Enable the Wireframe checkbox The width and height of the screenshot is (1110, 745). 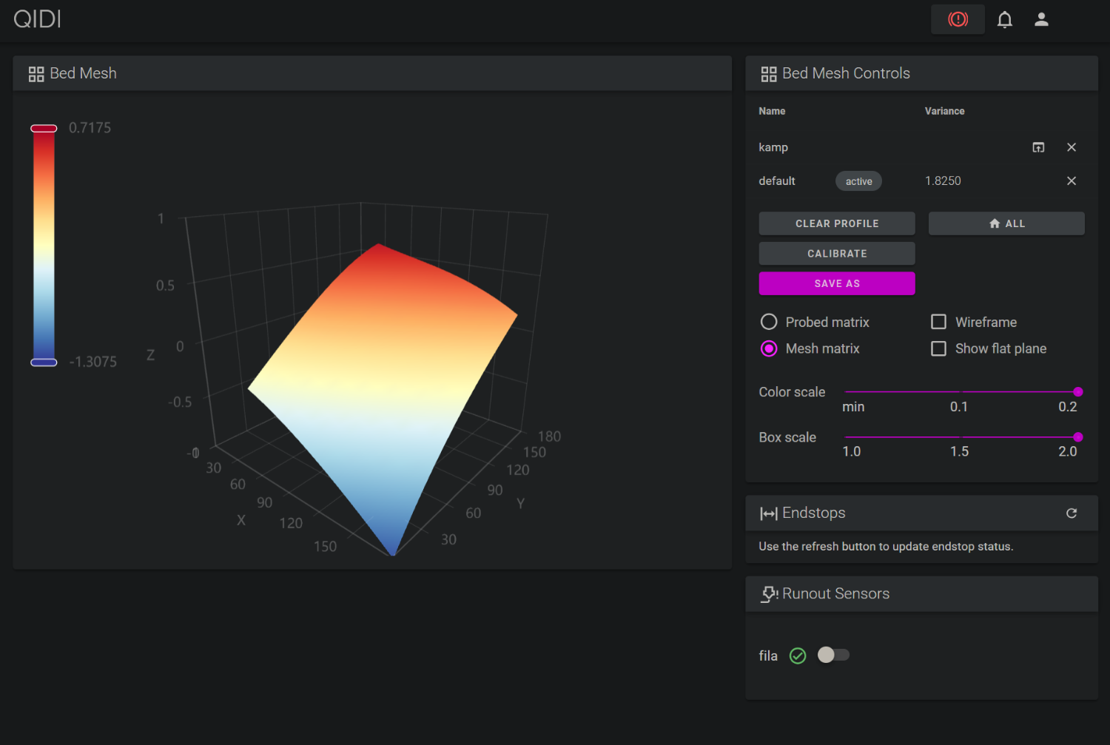tap(938, 322)
